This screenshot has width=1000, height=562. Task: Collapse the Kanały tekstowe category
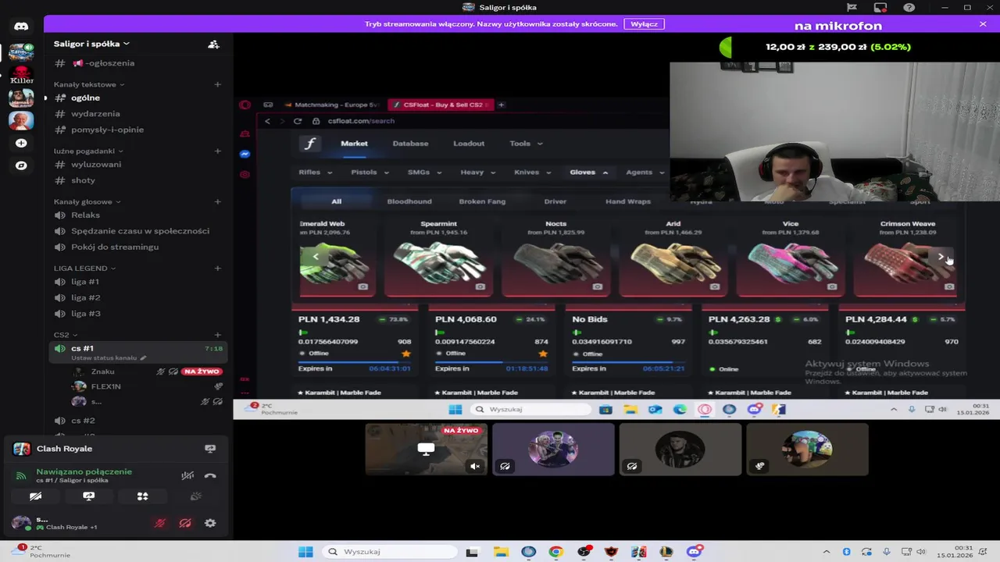[89, 84]
